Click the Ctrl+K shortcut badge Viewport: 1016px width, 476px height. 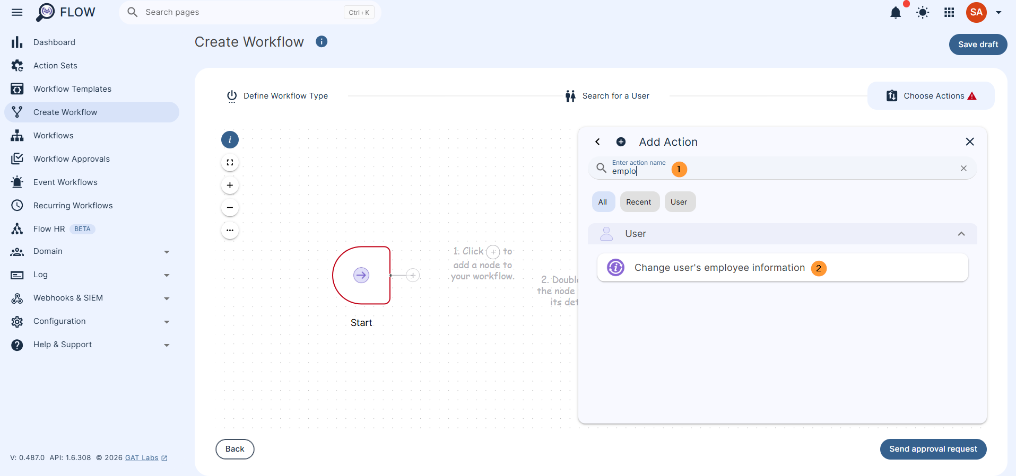[359, 12]
